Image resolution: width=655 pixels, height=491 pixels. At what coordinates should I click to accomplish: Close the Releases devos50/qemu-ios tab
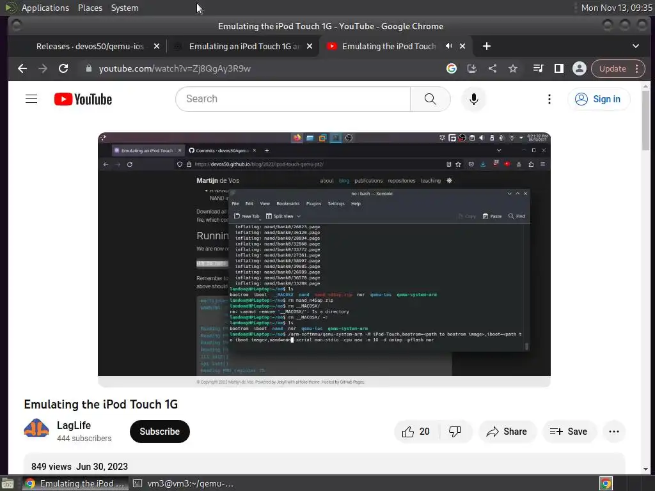point(157,46)
